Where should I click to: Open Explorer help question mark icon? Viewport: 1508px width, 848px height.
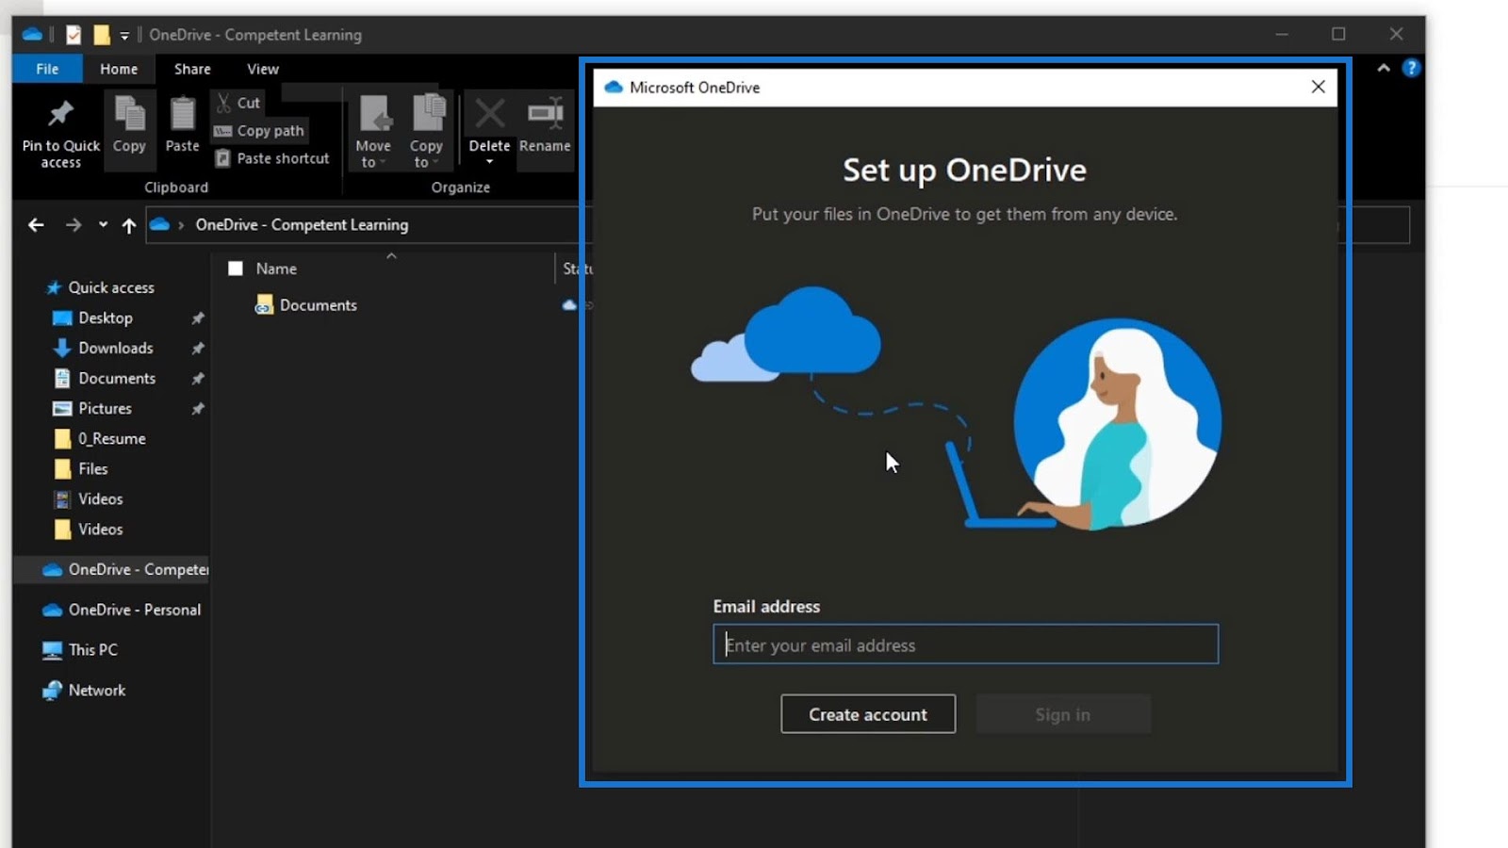tap(1411, 68)
